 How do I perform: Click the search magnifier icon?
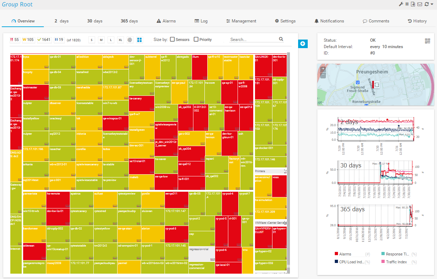click(x=281, y=39)
